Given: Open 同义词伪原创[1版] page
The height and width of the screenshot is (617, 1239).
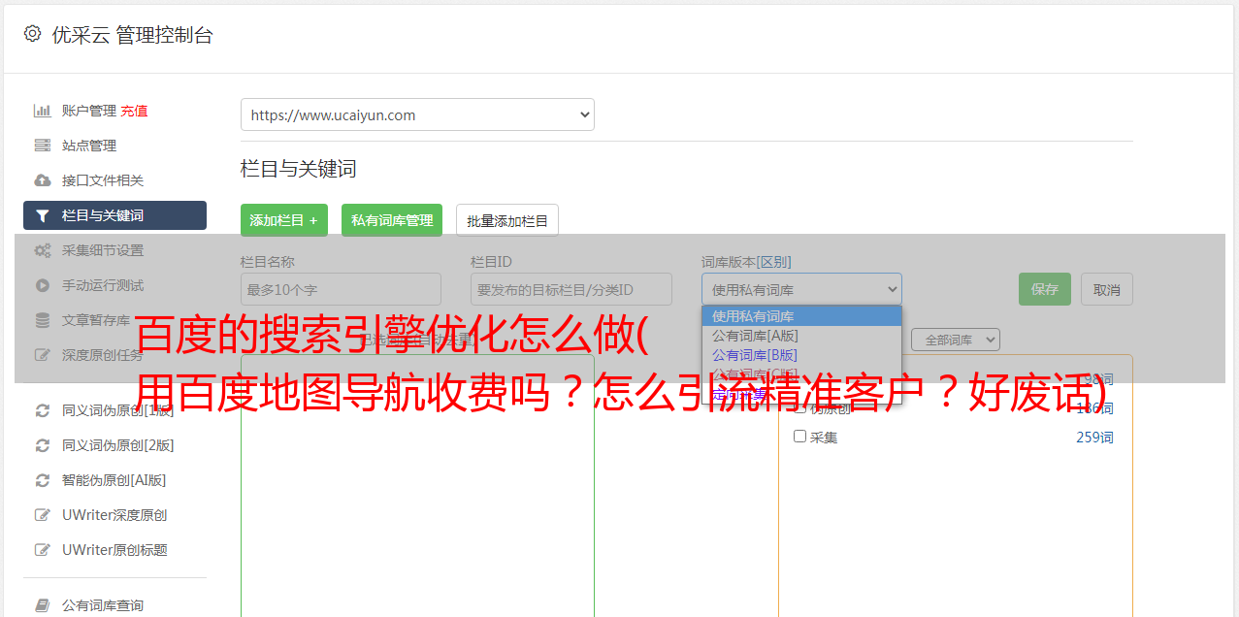Looking at the screenshot, I should tap(118, 410).
